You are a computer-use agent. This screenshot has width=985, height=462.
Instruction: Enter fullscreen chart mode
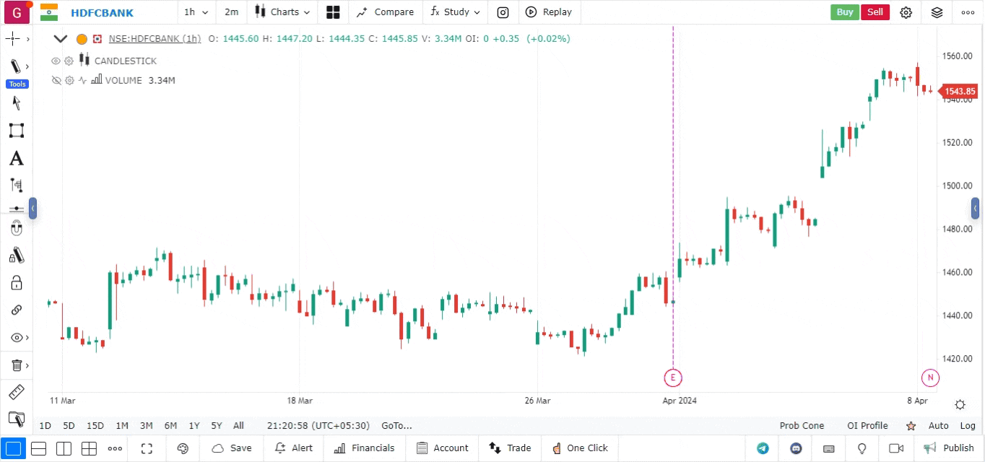147,448
